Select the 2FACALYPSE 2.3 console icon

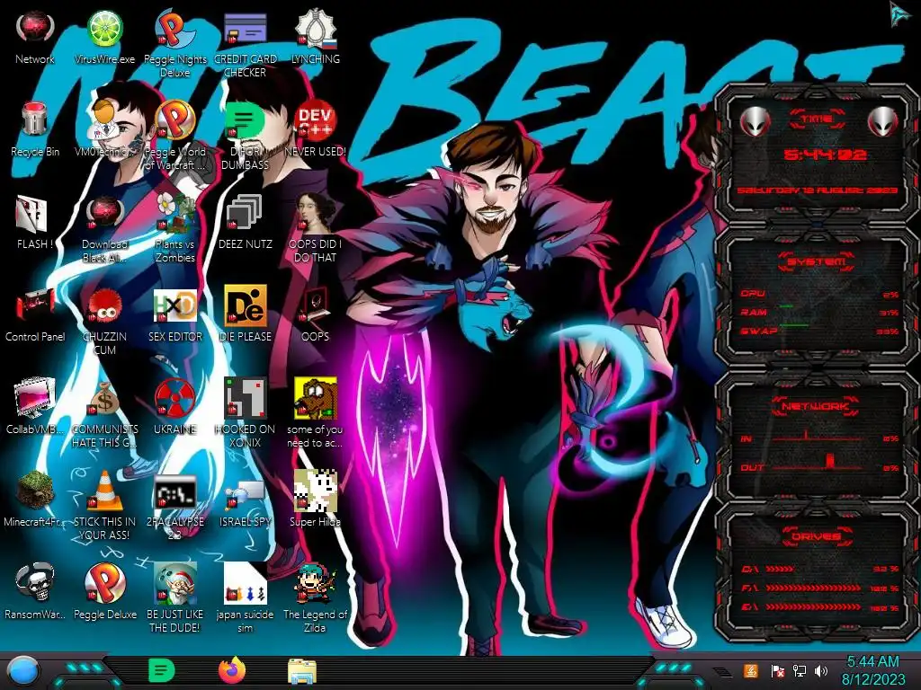click(175, 491)
